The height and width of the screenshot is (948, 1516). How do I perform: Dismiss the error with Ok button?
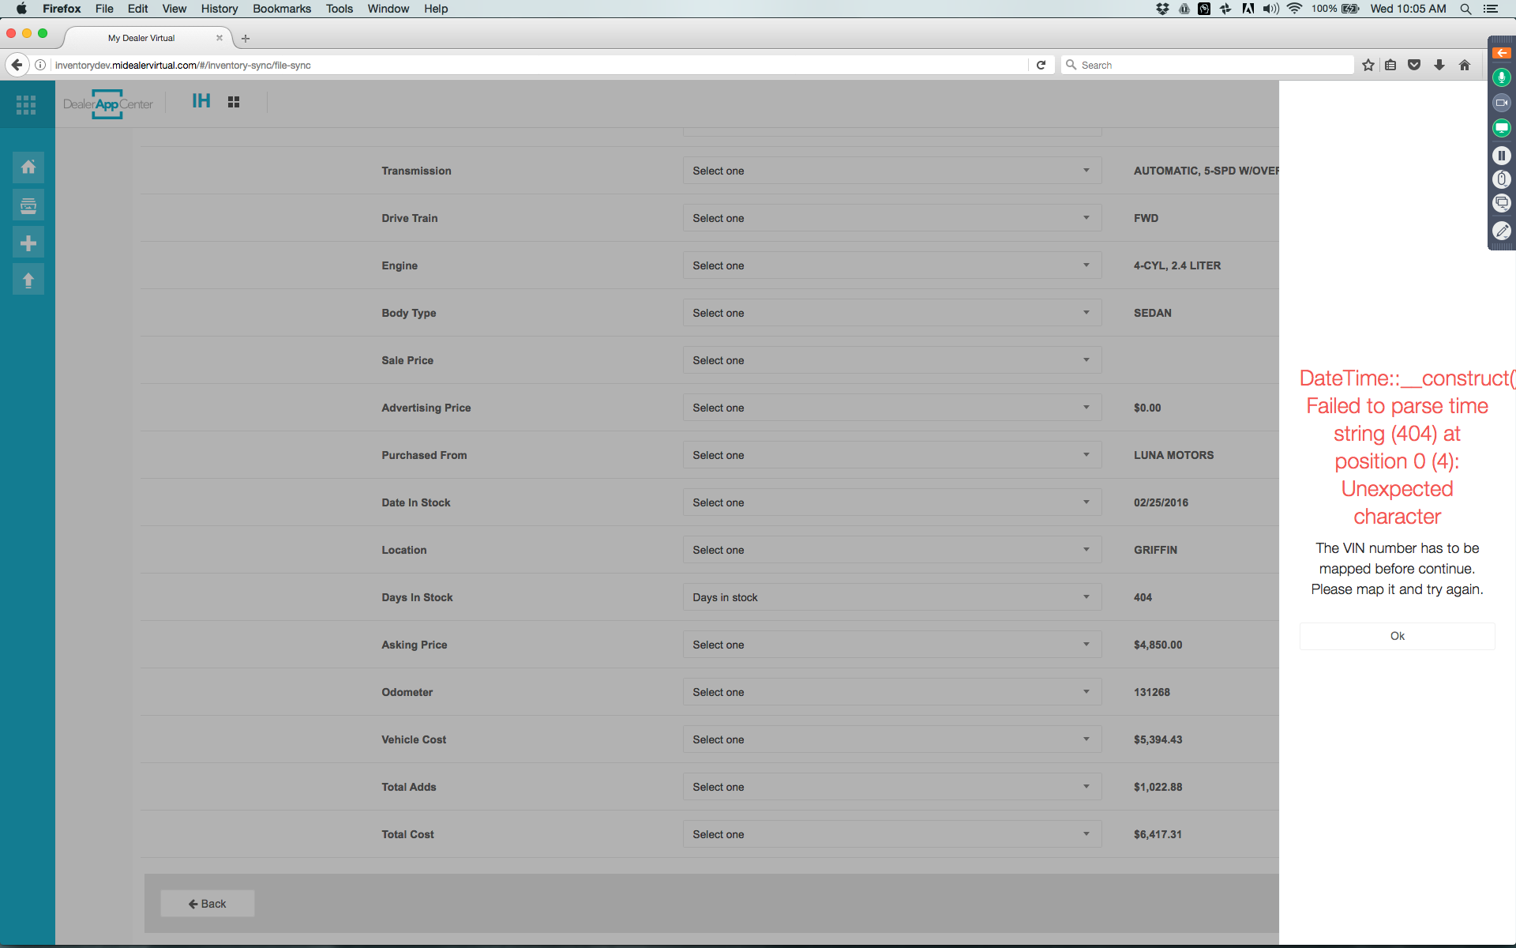(1397, 636)
